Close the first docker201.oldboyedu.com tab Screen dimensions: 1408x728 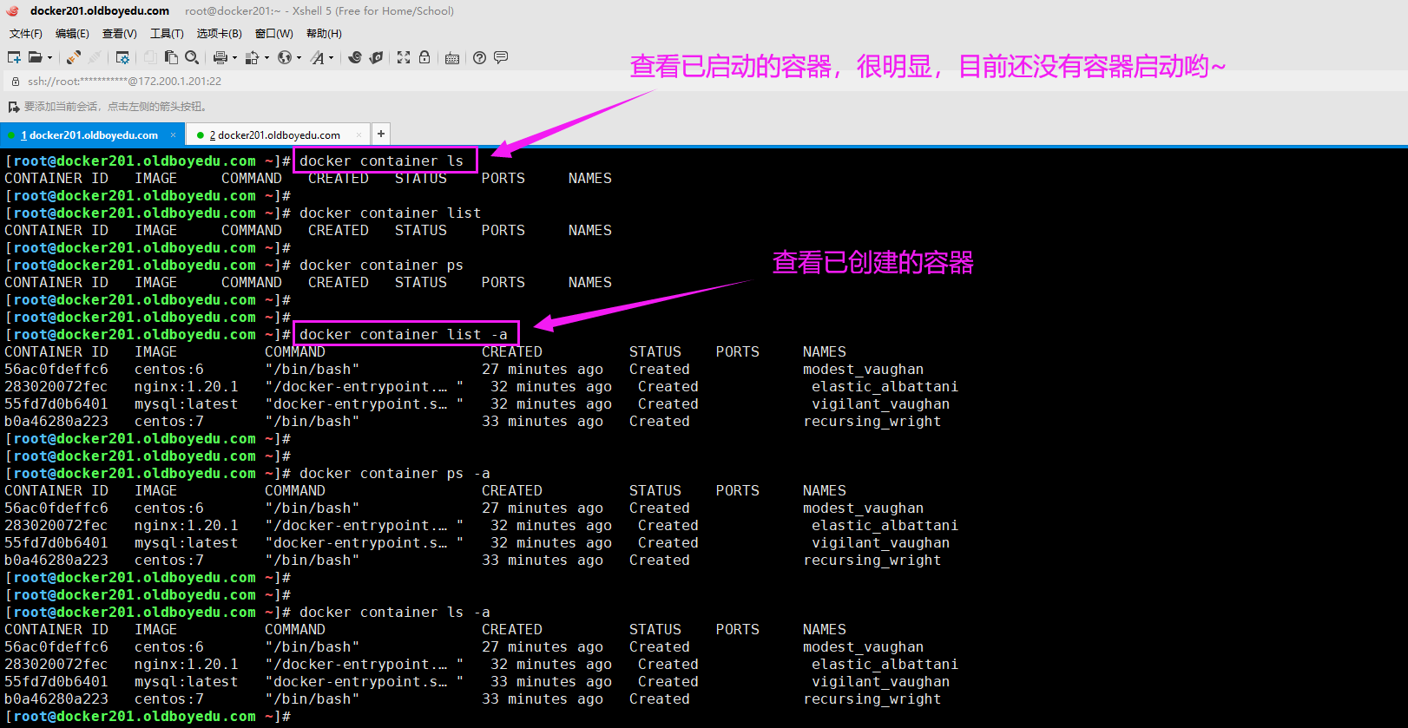(x=173, y=135)
